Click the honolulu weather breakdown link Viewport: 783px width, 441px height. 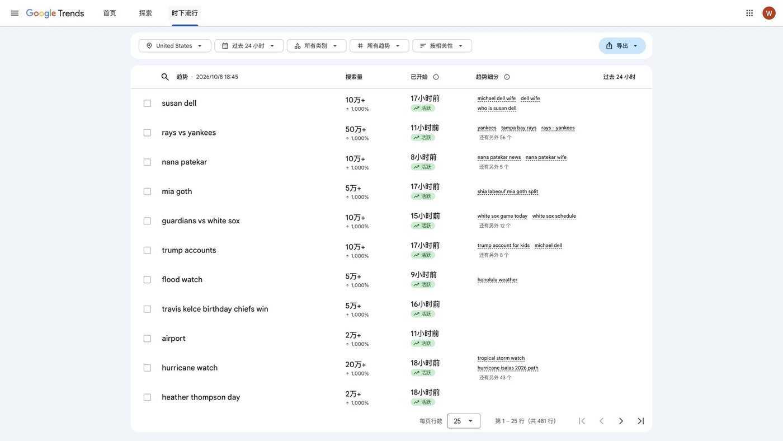point(498,280)
